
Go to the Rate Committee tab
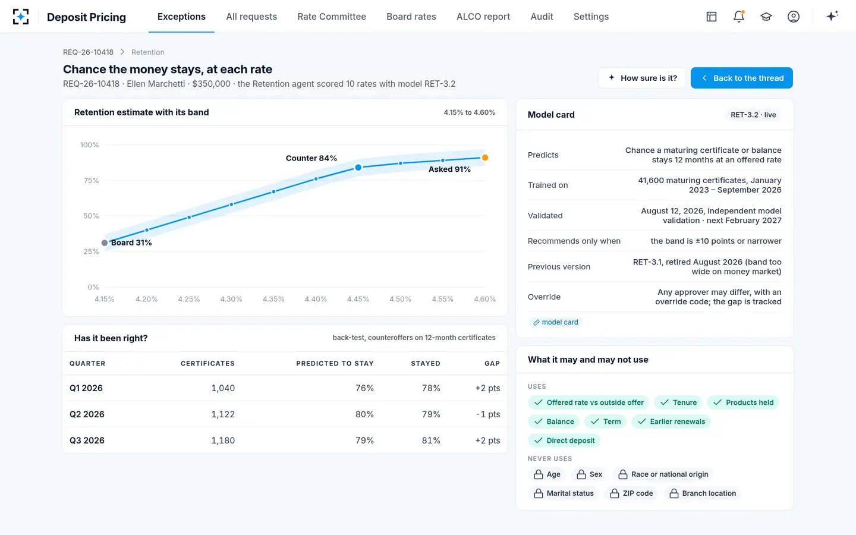[332, 17]
